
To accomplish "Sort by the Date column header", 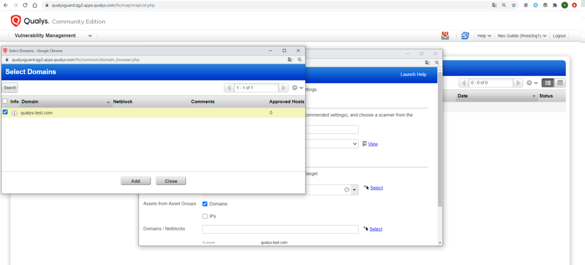I will (x=497, y=96).
